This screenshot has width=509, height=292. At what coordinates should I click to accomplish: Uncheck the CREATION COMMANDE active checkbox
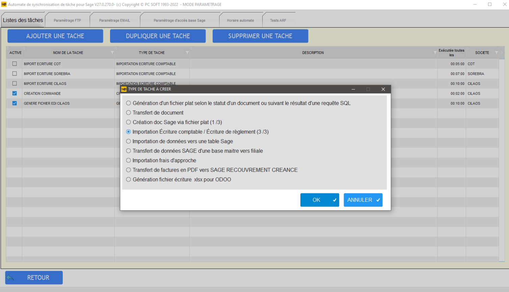(15, 94)
